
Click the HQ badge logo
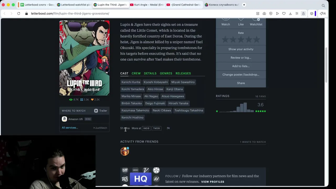[141, 179]
